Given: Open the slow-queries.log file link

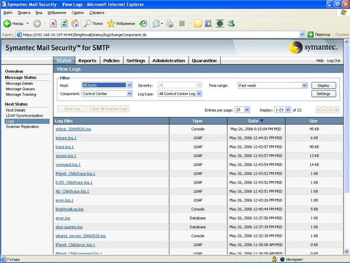Looking at the screenshot, I should coord(69,227).
